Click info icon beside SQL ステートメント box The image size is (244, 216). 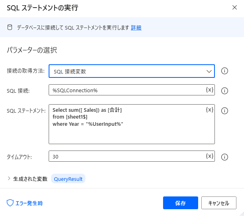coord(224,111)
